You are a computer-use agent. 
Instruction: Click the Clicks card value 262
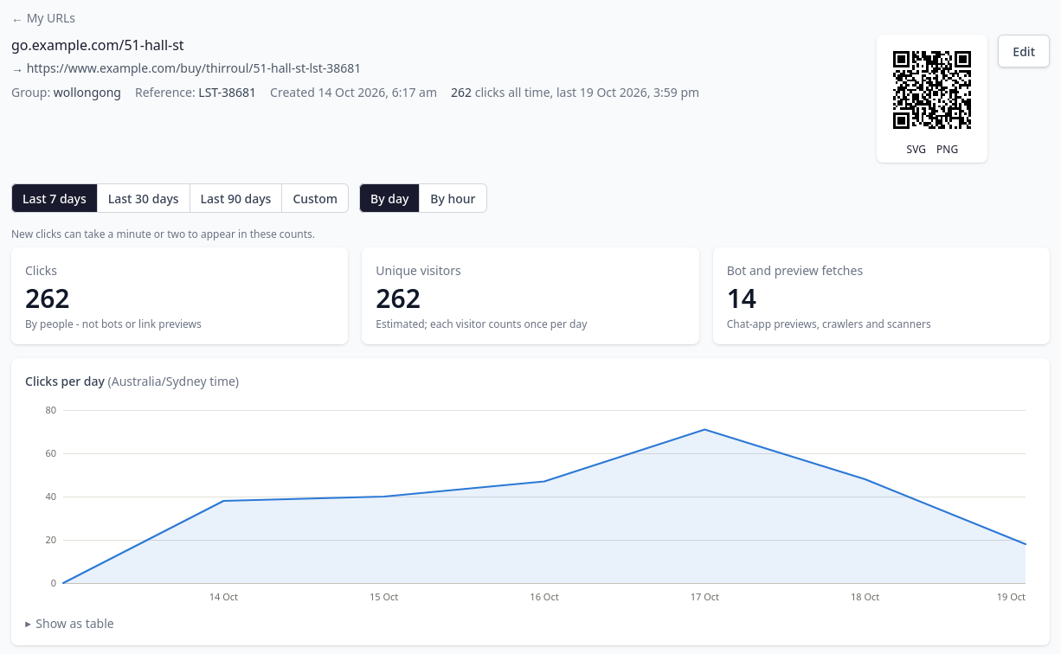coord(48,298)
